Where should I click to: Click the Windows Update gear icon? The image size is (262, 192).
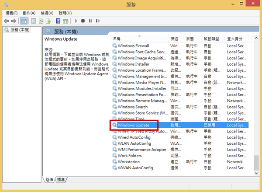click(114, 125)
